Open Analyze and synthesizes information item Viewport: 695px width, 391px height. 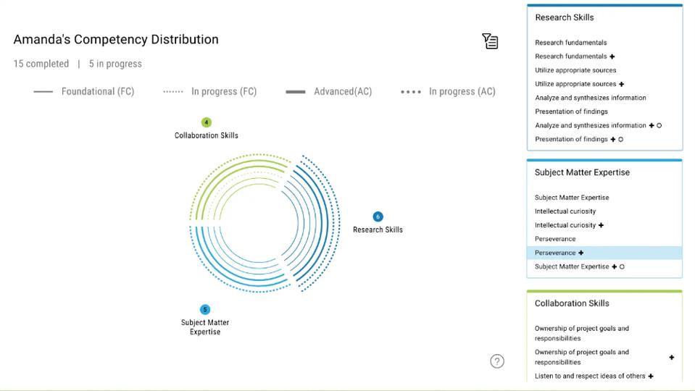click(x=590, y=98)
